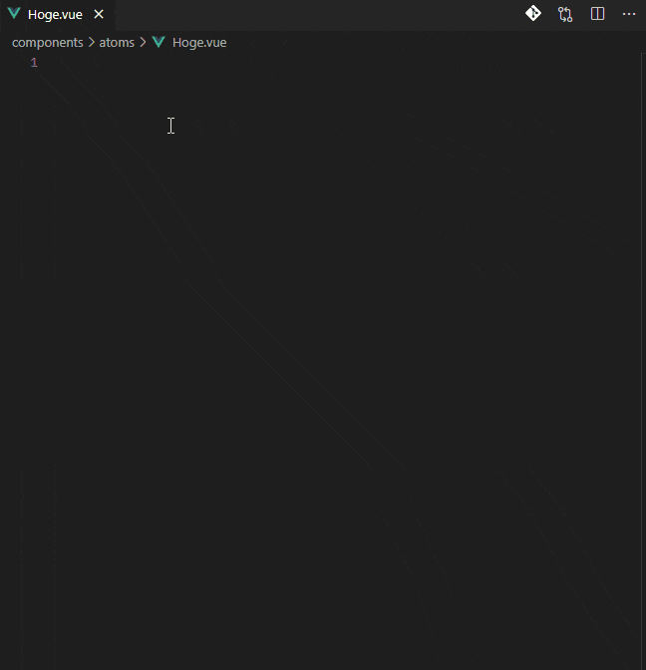
Task: Open the More Actions ellipsis menu
Action: pyautogui.click(x=629, y=14)
